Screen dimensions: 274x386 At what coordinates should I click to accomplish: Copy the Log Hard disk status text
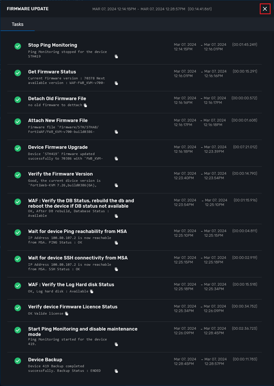[x=92, y=292]
